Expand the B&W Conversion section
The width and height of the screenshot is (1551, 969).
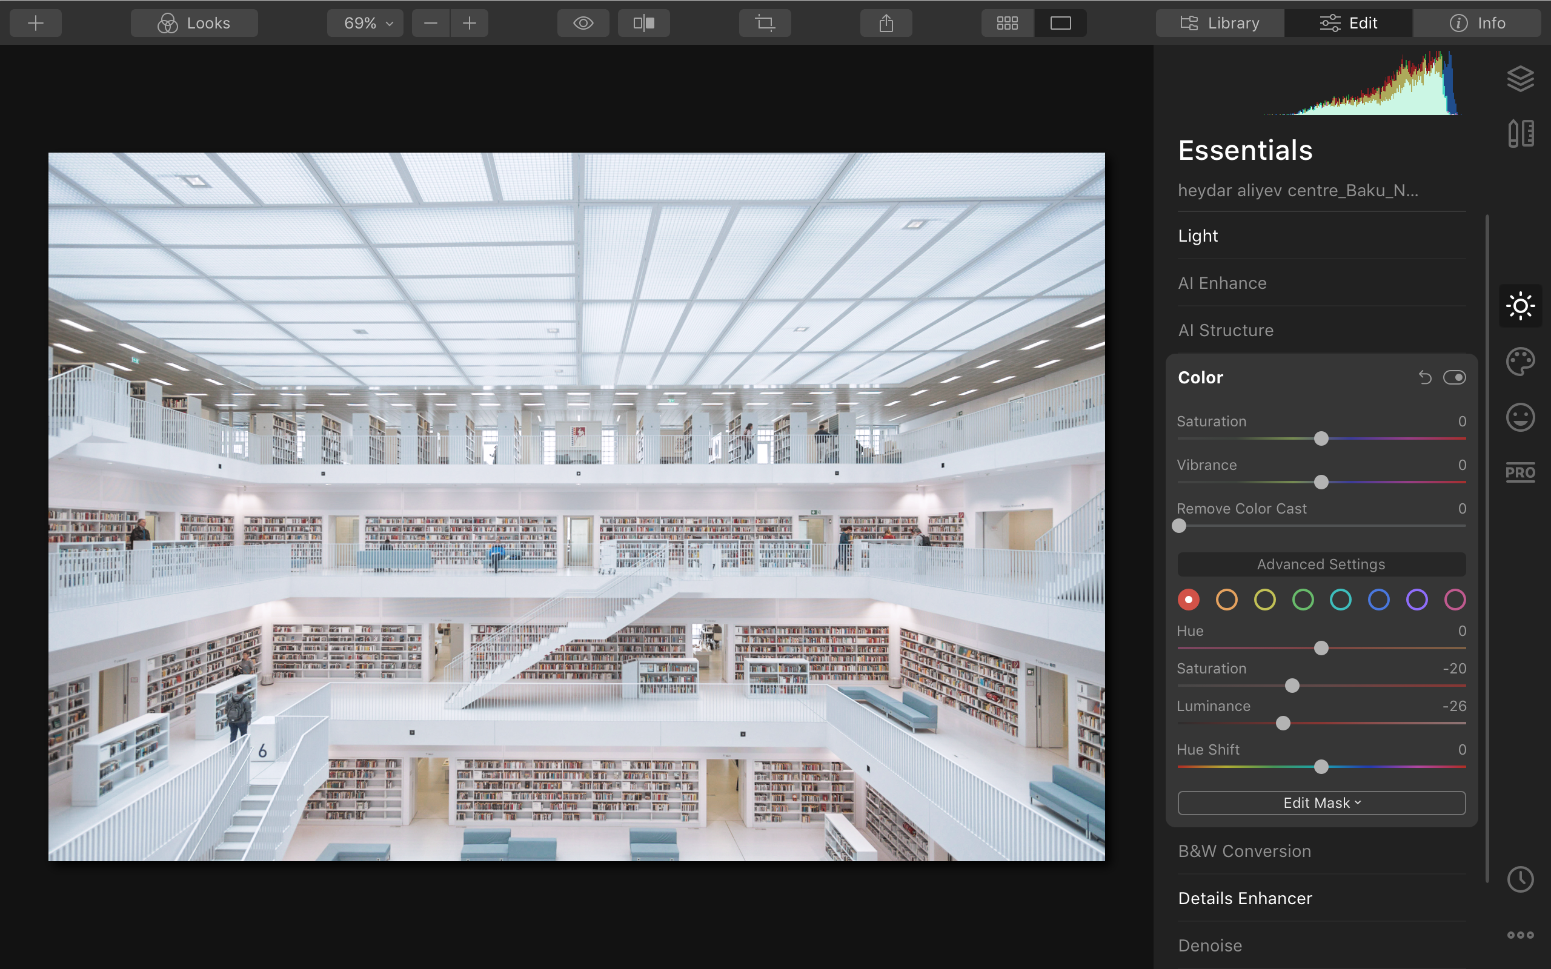1244,851
